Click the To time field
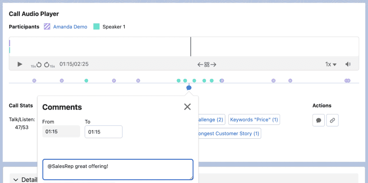This screenshot has width=368, height=183. [103, 132]
